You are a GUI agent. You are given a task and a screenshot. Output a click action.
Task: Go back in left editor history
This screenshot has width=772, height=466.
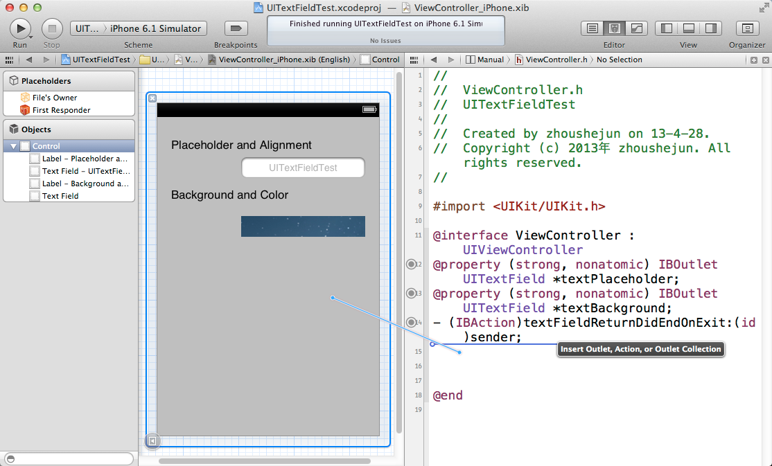tap(29, 60)
